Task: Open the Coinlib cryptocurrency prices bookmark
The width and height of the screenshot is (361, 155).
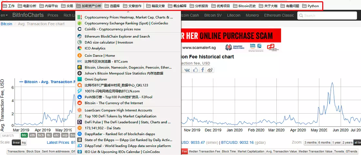Action: pyautogui.click(x=112, y=29)
